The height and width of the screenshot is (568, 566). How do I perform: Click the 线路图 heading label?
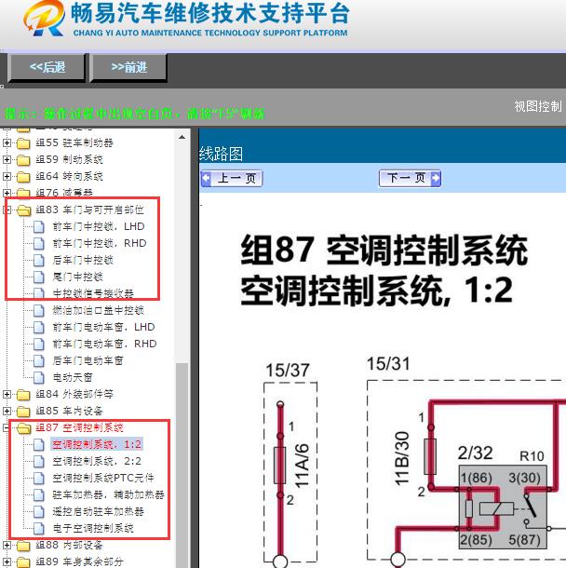pyautogui.click(x=221, y=154)
